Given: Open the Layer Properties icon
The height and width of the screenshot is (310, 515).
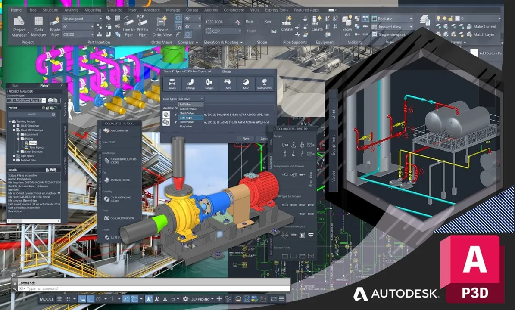Looking at the screenshot, I should [x=425, y=20].
